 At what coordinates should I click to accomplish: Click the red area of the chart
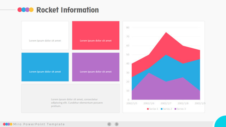166,45
